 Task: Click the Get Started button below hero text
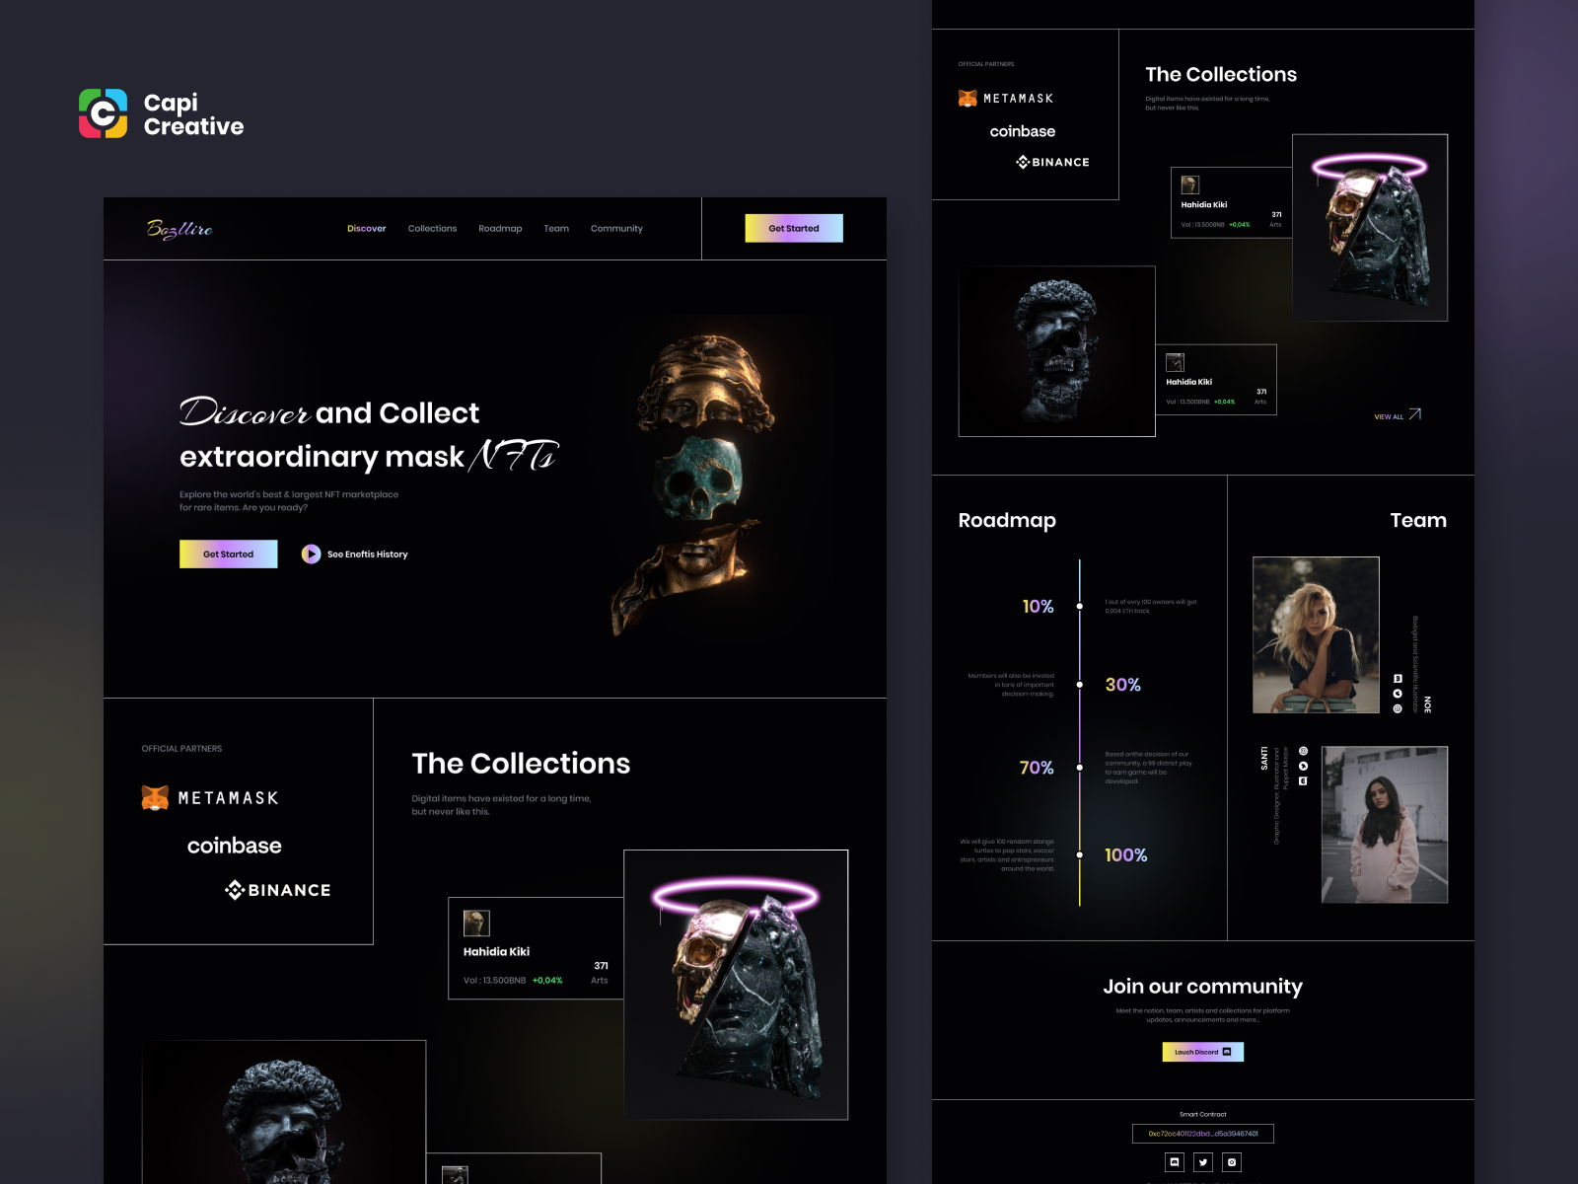click(229, 555)
